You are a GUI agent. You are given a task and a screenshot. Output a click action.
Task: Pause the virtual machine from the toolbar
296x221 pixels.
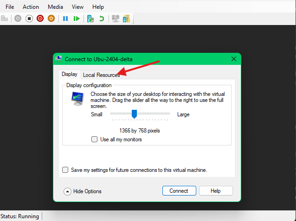coord(65,19)
